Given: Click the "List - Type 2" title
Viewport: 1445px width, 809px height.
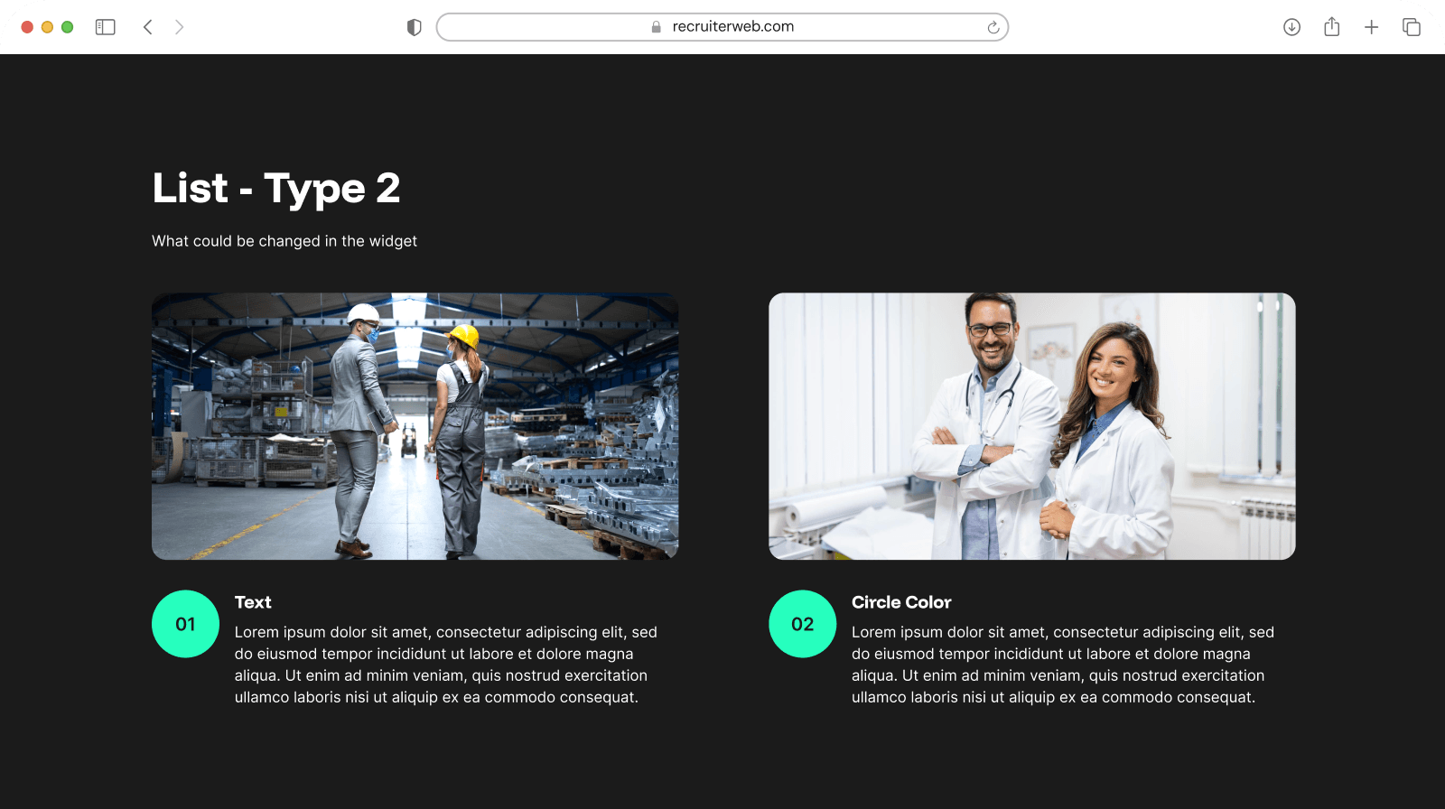Looking at the screenshot, I should coord(275,188).
